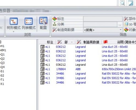Click the 部件 filter button
The height and width of the screenshot is (110, 136).
click(130, 19)
